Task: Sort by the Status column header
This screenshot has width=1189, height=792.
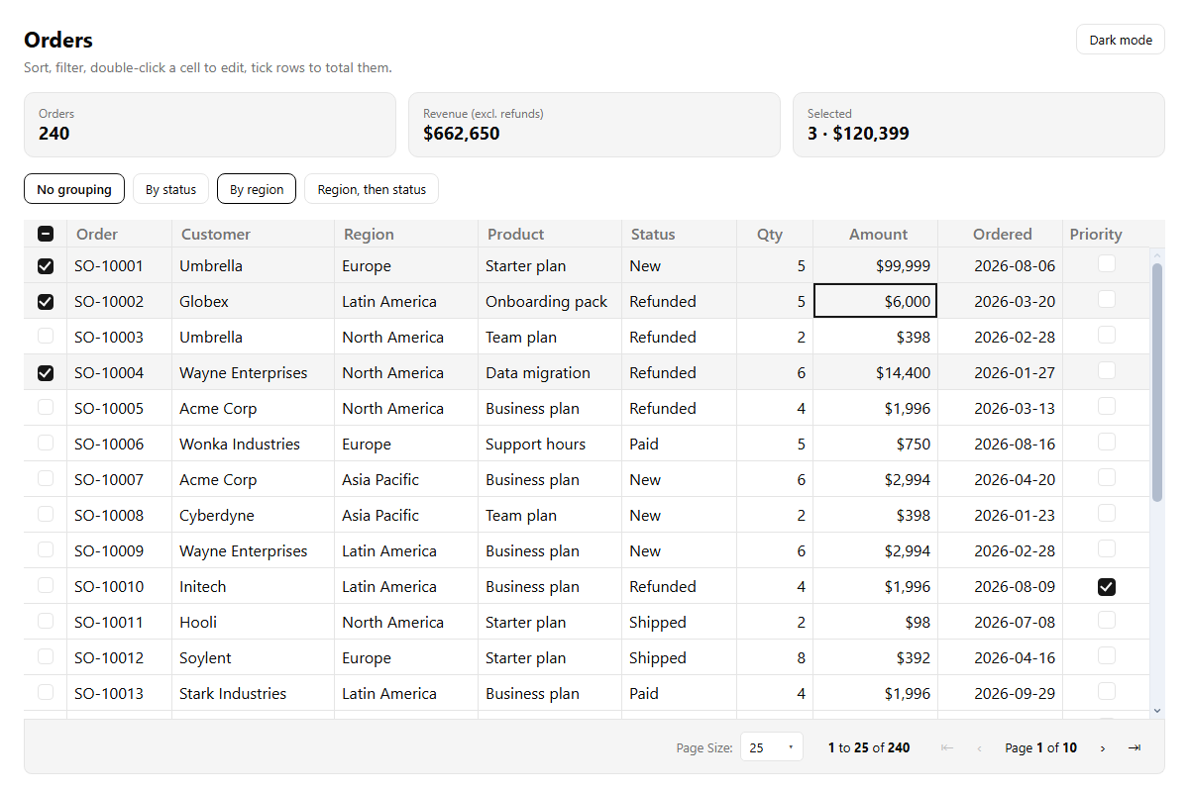Action: tap(679, 234)
